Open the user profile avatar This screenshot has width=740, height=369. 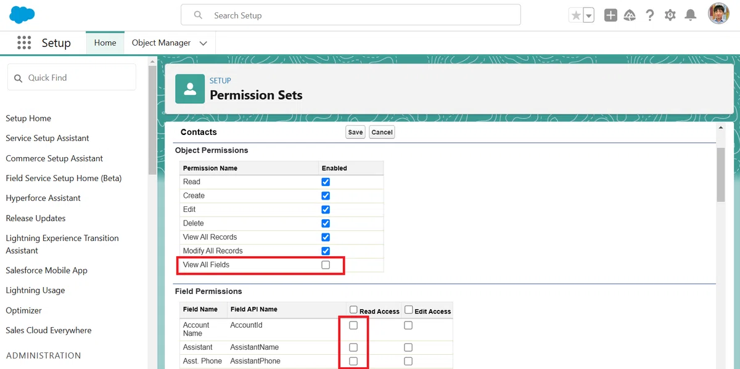[719, 14]
